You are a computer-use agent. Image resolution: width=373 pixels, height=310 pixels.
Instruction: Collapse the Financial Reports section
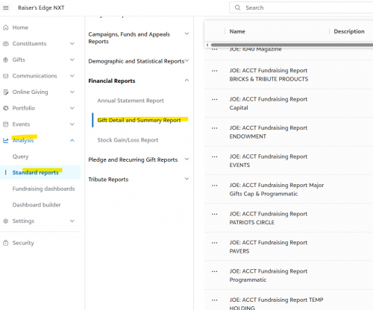click(186, 80)
